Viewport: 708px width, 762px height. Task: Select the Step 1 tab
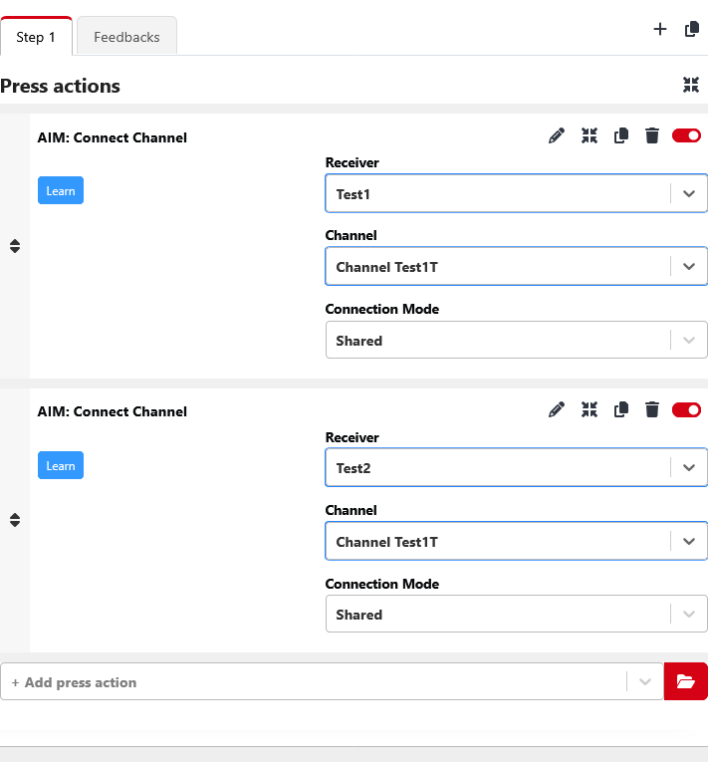pos(36,37)
